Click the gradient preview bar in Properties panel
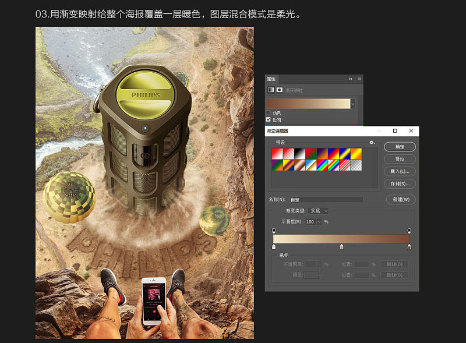The image size is (466, 343). [x=308, y=104]
